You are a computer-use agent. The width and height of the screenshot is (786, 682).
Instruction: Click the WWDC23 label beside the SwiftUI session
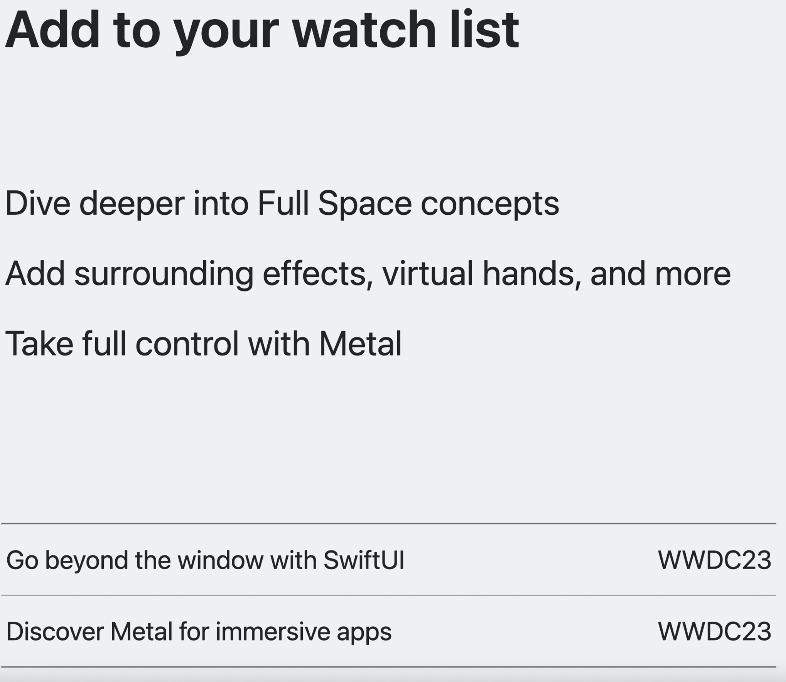pyautogui.click(x=715, y=560)
